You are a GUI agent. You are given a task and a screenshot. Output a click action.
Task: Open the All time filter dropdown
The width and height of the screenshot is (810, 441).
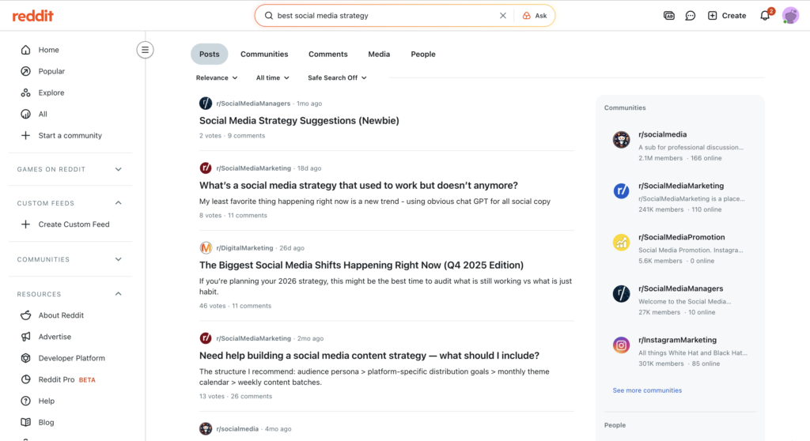tap(272, 78)
